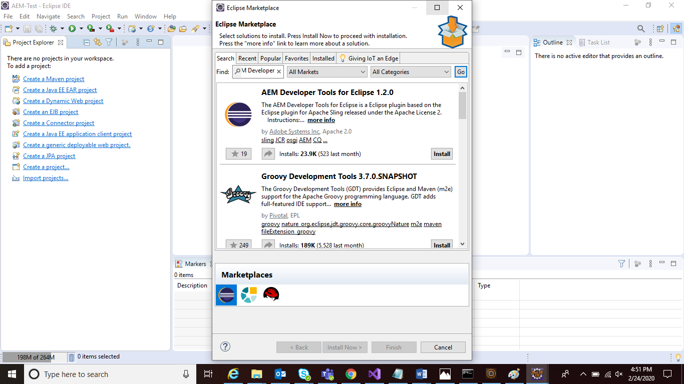This screenshot has height=384, width=684.
Task: Open the File menu
Action: [8, 16]
